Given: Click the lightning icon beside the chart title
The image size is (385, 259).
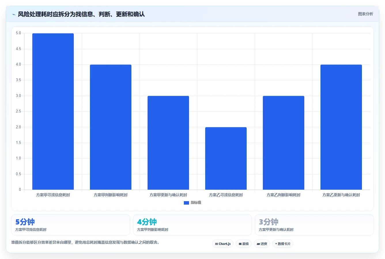Looking at the screenshot, I should pos(14,14).
